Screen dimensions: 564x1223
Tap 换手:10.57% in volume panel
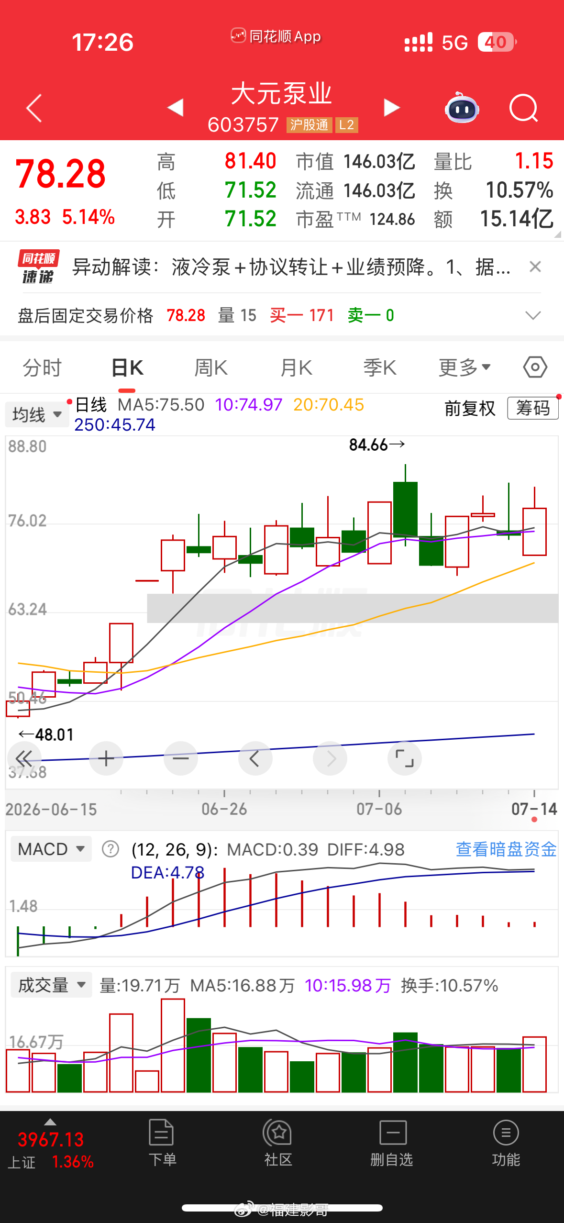[x=450, y=986]
